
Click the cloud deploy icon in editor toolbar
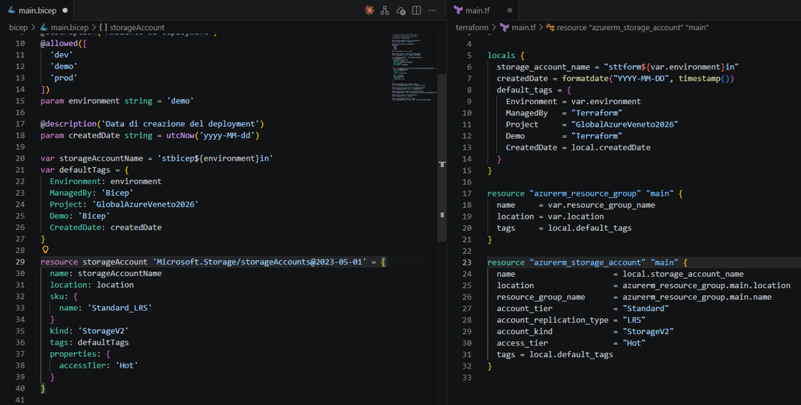[x=401, y=10]
